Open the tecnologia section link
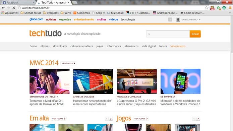 coord(128,19)
